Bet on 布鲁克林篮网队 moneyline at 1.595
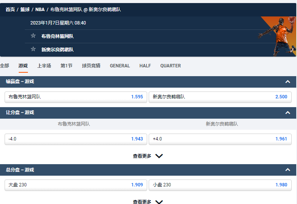 (x=76, y=97)
